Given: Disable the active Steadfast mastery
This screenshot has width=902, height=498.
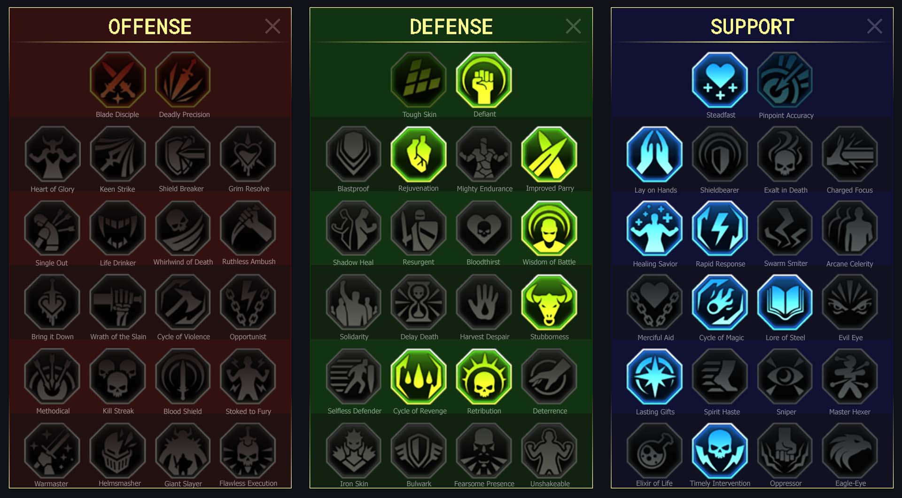Looking at the screenshot, I should [720, 80].
